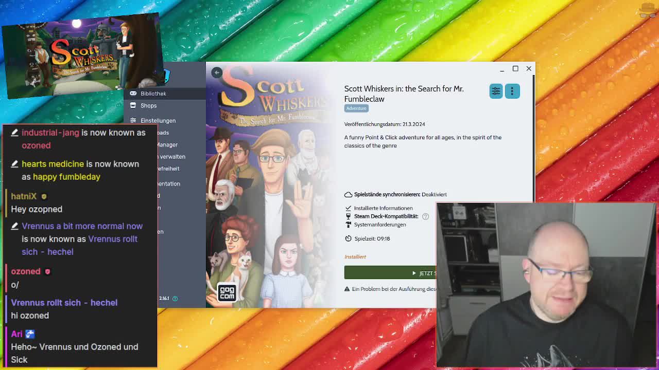Expand Installierte Informationen details

pos(383,208)
